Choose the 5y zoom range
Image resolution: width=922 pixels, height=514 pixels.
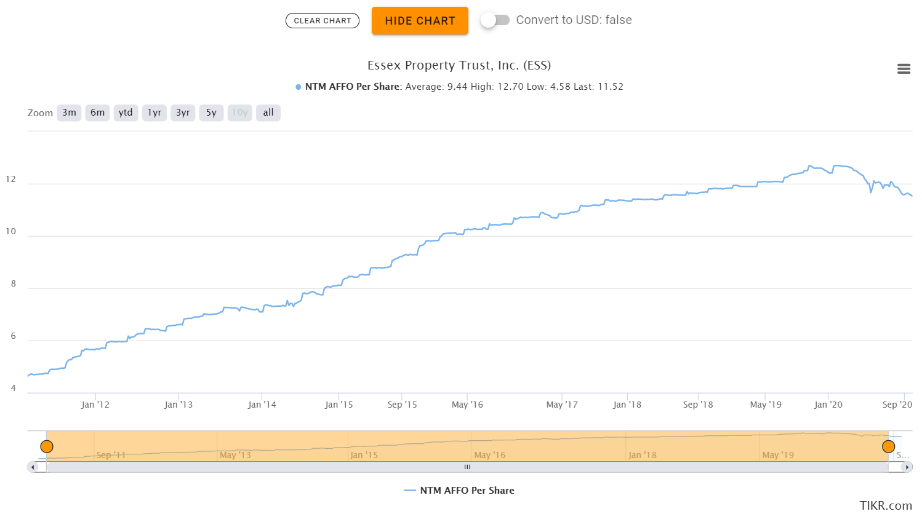211,113
